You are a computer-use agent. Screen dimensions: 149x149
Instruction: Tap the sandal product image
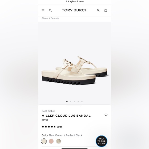click(x=74, y=70)
